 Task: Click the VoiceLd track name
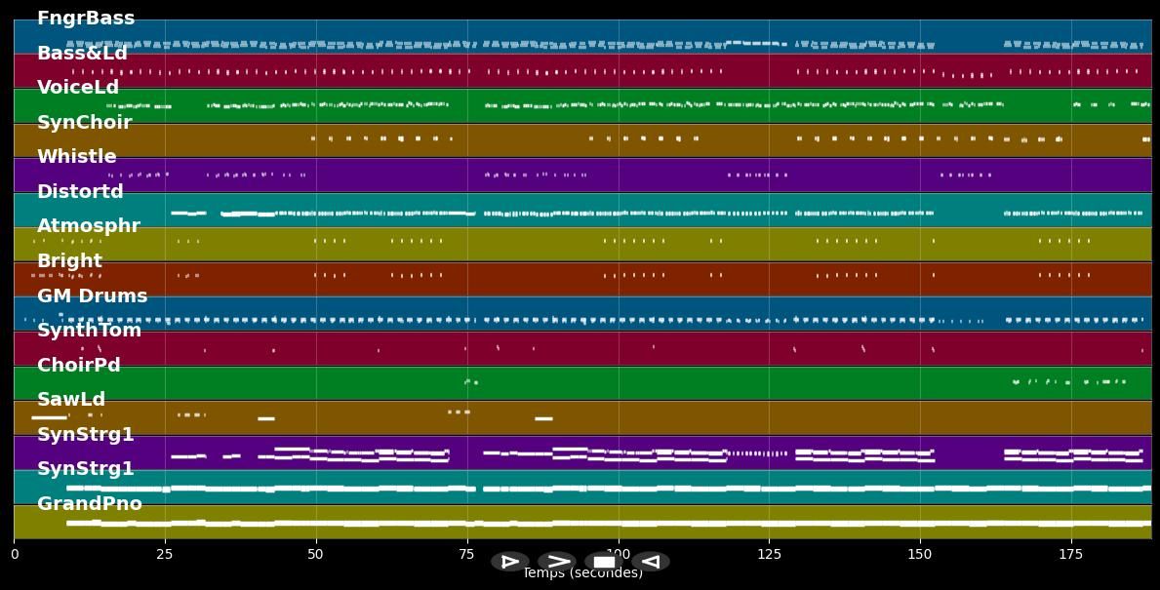click(78, 88)
